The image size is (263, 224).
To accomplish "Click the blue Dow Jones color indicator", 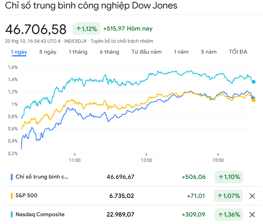I will [12, 177].
